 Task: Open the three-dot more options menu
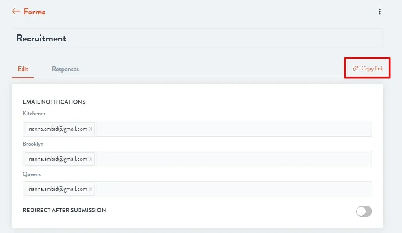click(x=380, y=11)
